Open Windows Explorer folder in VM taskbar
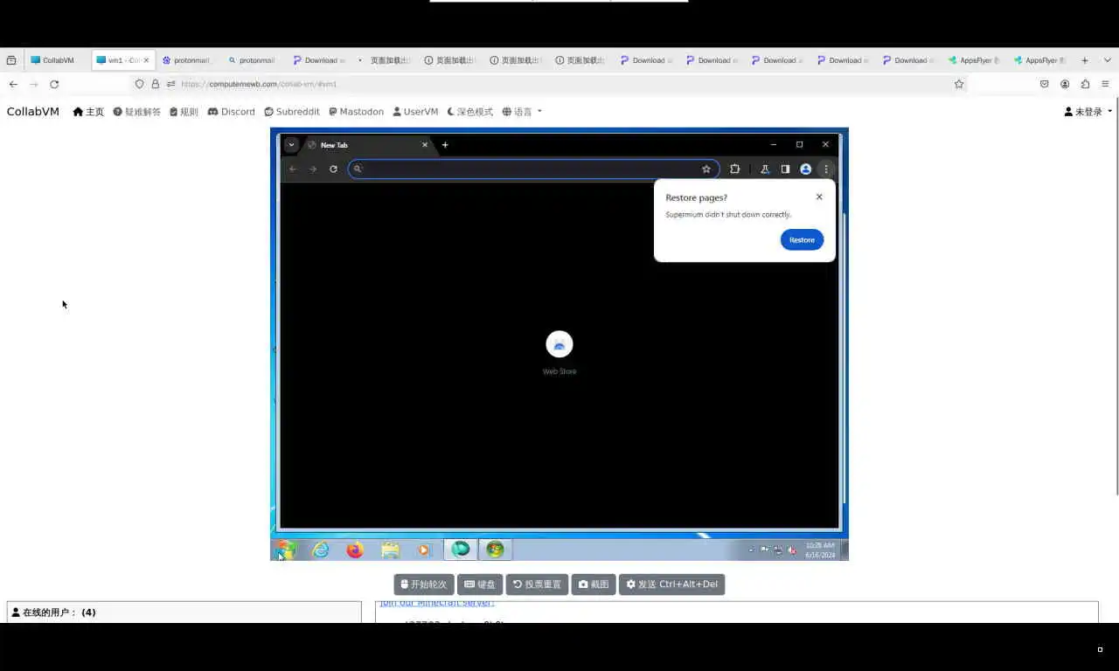Screen dimensions: 1119x671 pyautogui.click(x=390, y=550)
